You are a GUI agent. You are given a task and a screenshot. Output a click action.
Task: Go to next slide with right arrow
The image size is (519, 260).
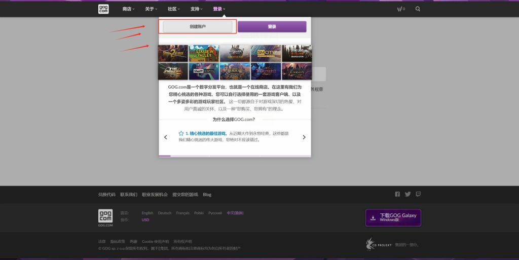click(304, 137)
